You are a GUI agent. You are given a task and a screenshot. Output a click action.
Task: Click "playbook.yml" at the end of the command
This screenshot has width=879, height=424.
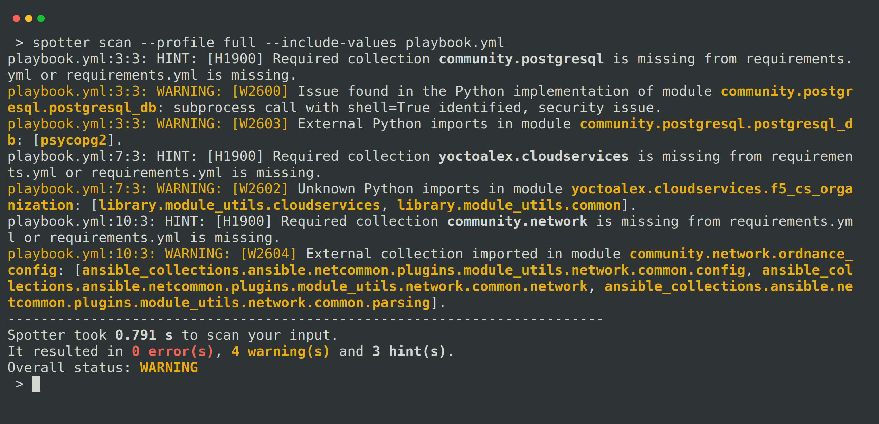tap(455, 43)
